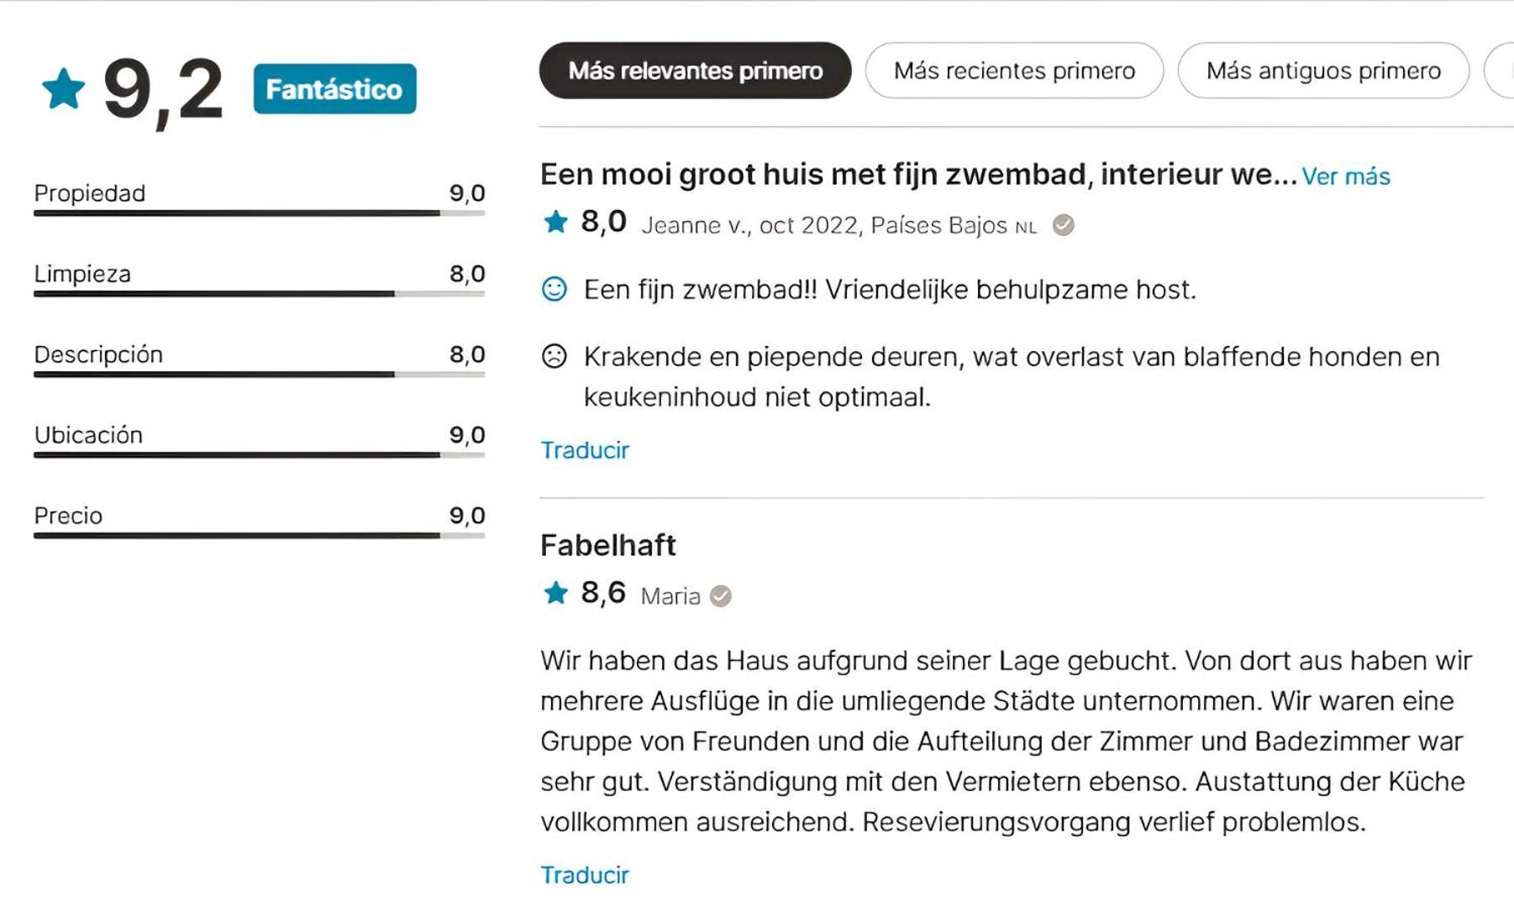The width and height of the screenshot is (1514, 917).
Task: Sort by Más recientes primero
Action: click(1014, 71)
